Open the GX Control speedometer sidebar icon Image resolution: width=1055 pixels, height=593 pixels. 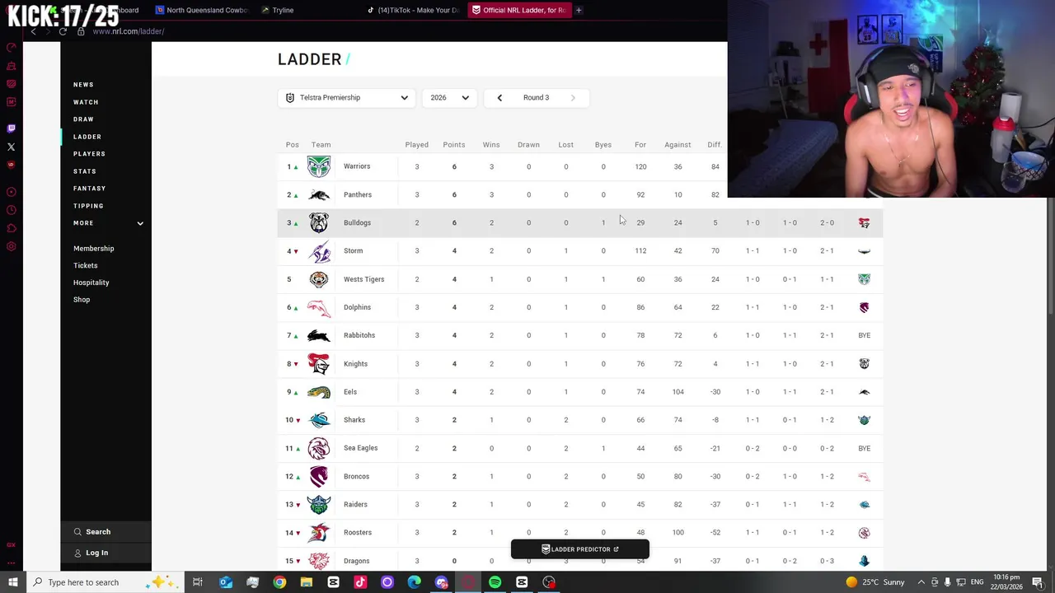click(11, 47)
